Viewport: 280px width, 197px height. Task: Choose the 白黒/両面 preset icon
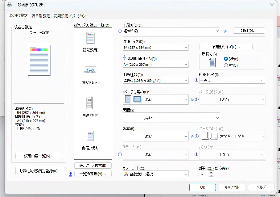[90, 103]
